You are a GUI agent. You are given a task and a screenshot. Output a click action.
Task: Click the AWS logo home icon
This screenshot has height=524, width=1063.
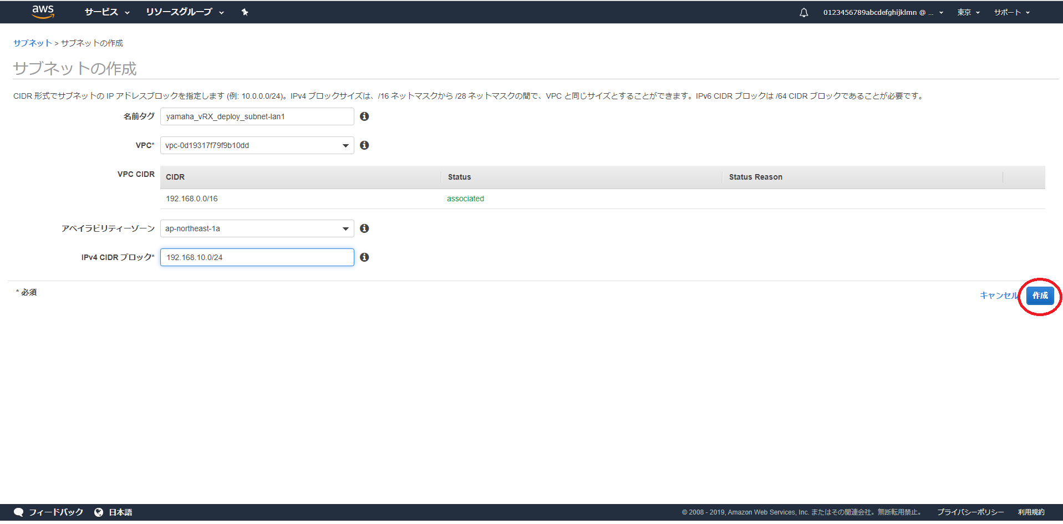point(43,12)
